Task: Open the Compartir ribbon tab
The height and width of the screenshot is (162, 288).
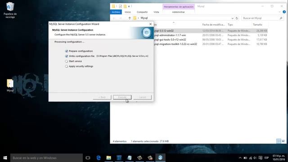Action: (142, 12)
